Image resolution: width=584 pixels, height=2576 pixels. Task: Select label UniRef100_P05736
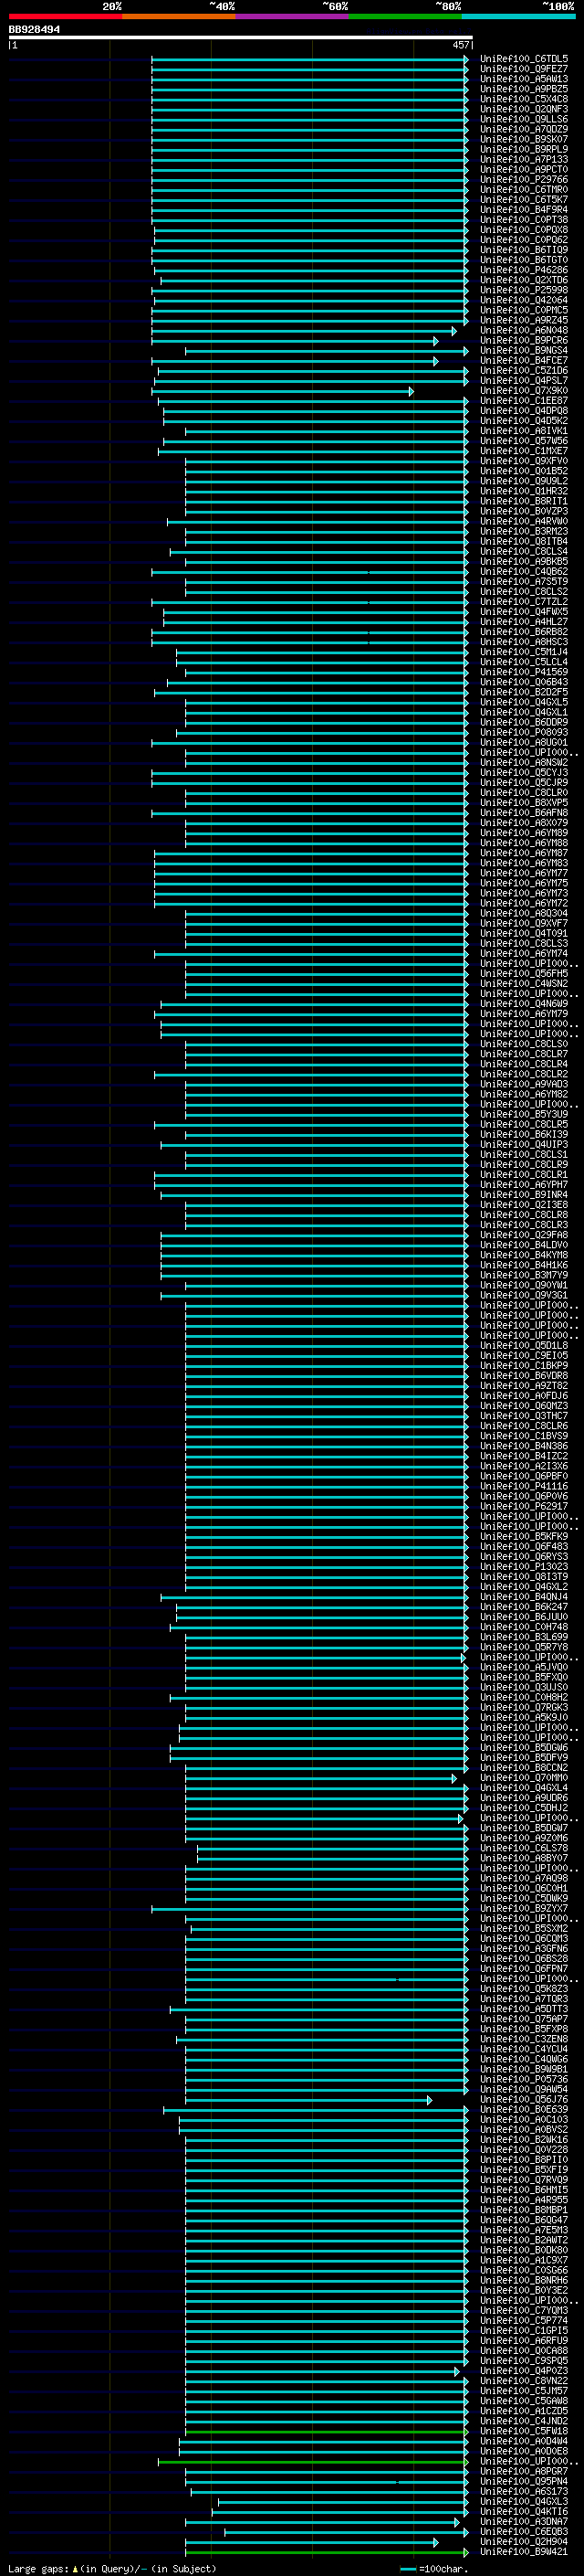[523, 2080]
